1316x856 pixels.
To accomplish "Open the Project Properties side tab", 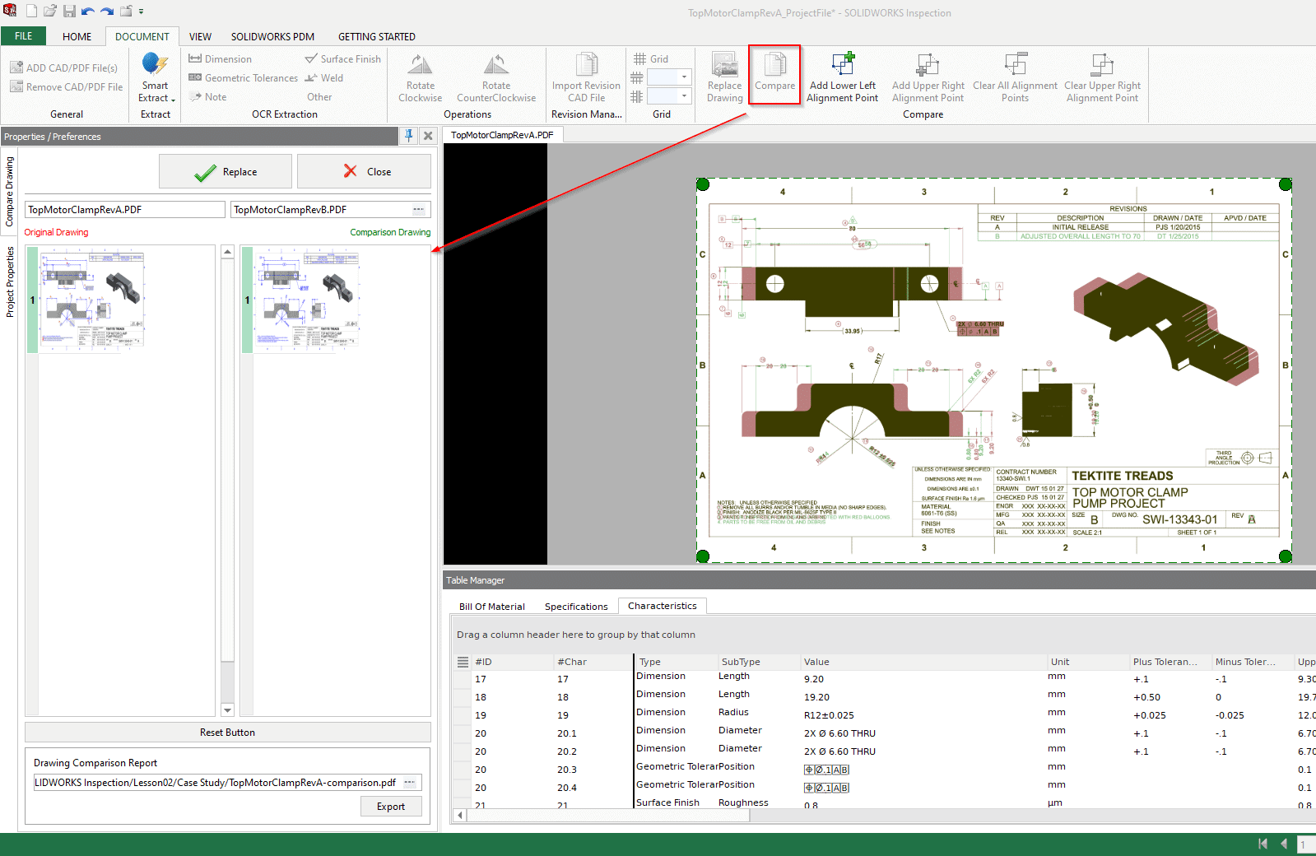I will click(x=9, y=281).
